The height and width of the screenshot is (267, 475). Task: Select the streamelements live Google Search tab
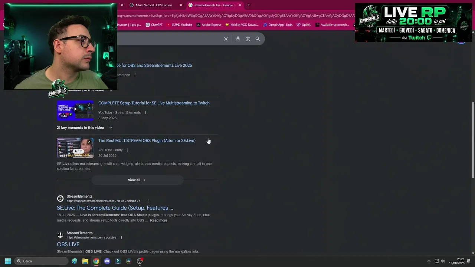pos(214,5)
